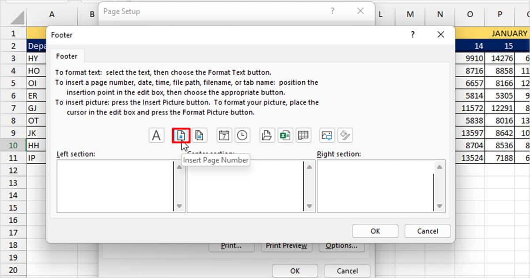Click OK in the Page Setup dialog
This screenshot has height=278, width=530.
(295, 270)
